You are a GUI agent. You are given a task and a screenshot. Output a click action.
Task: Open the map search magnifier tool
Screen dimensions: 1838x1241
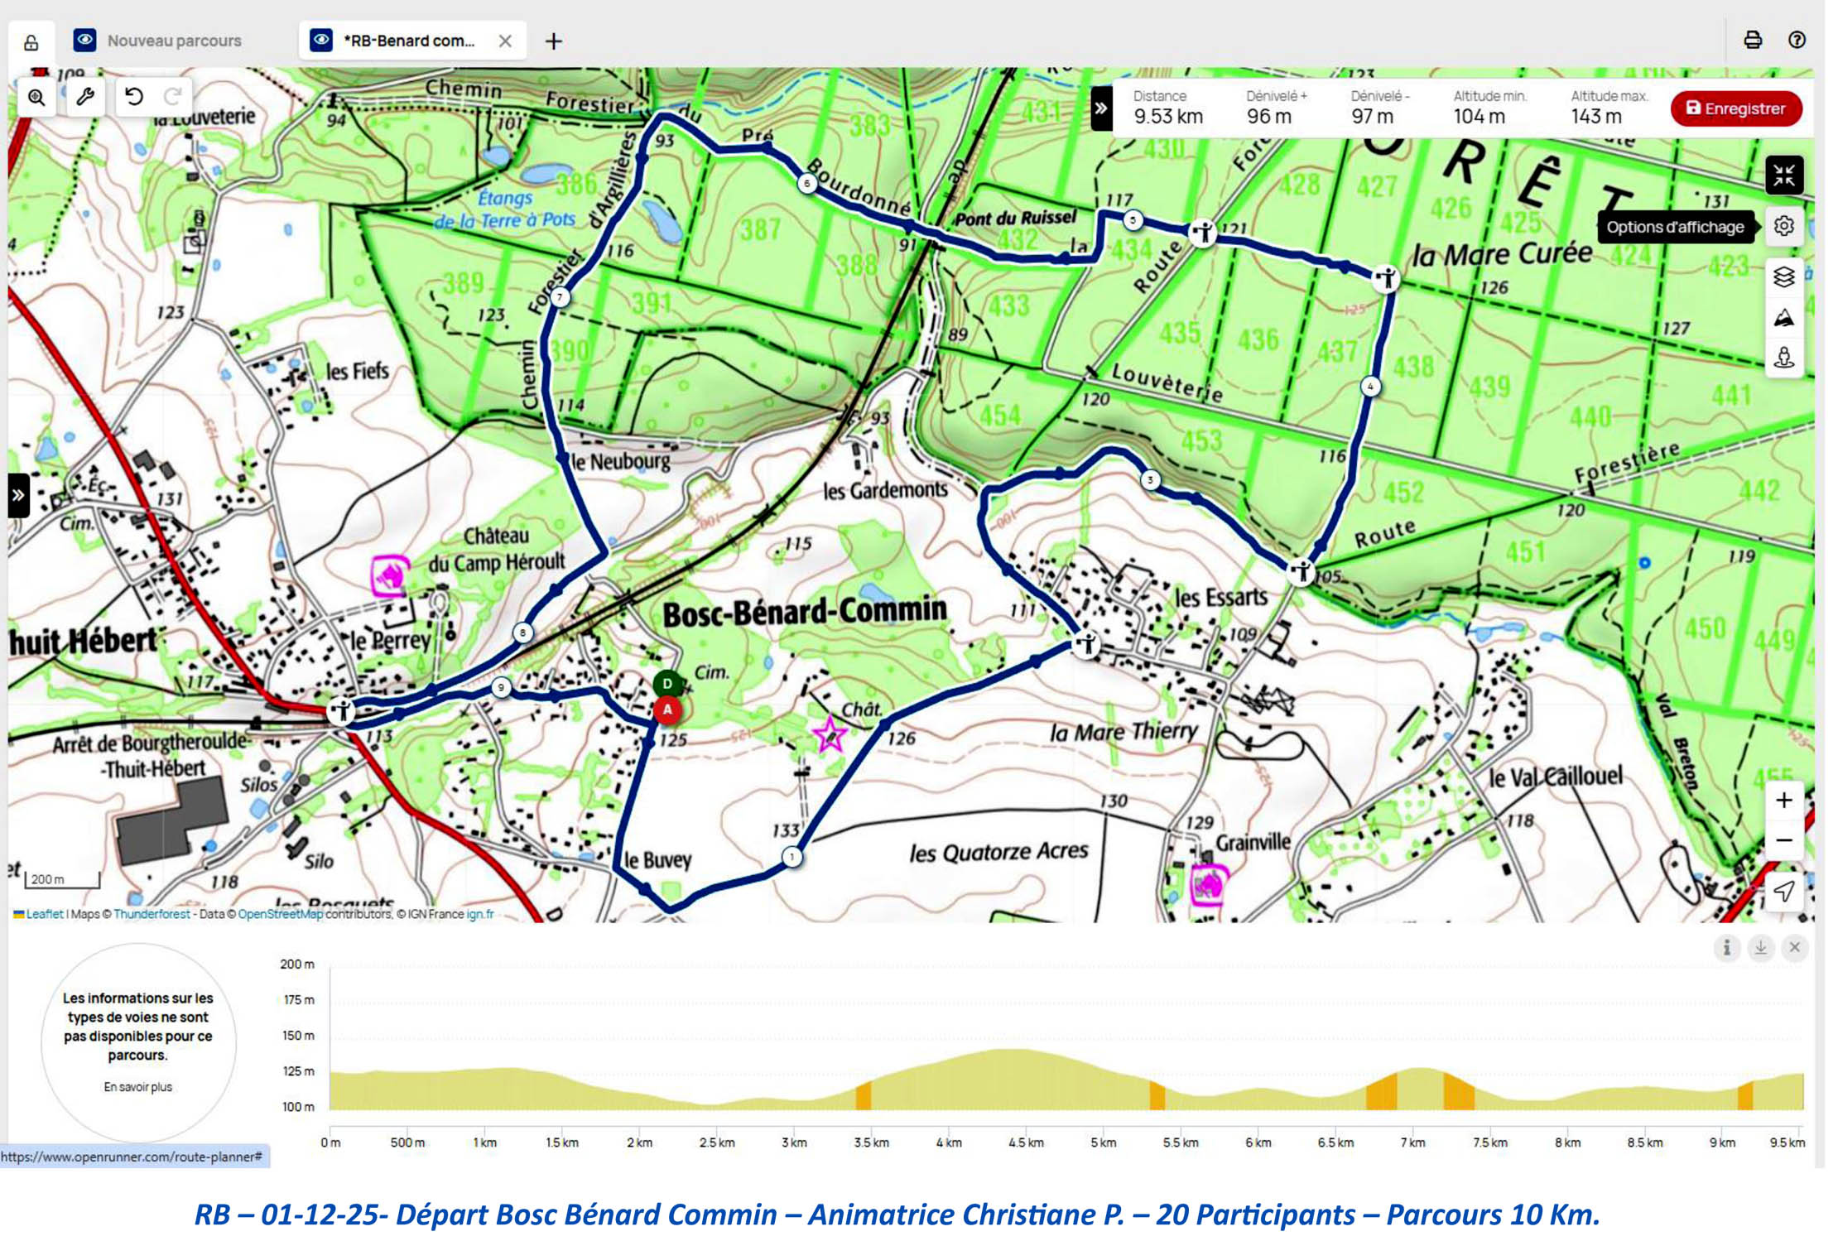tap(36, 98)
